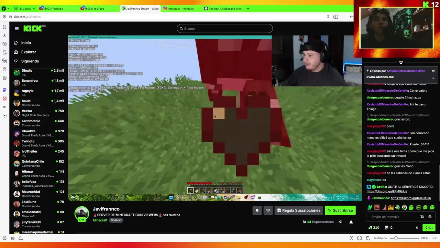Screen dimensions: 440x248
Task: Open the Wikipedia web panel
Action: (x=4, y=107)
